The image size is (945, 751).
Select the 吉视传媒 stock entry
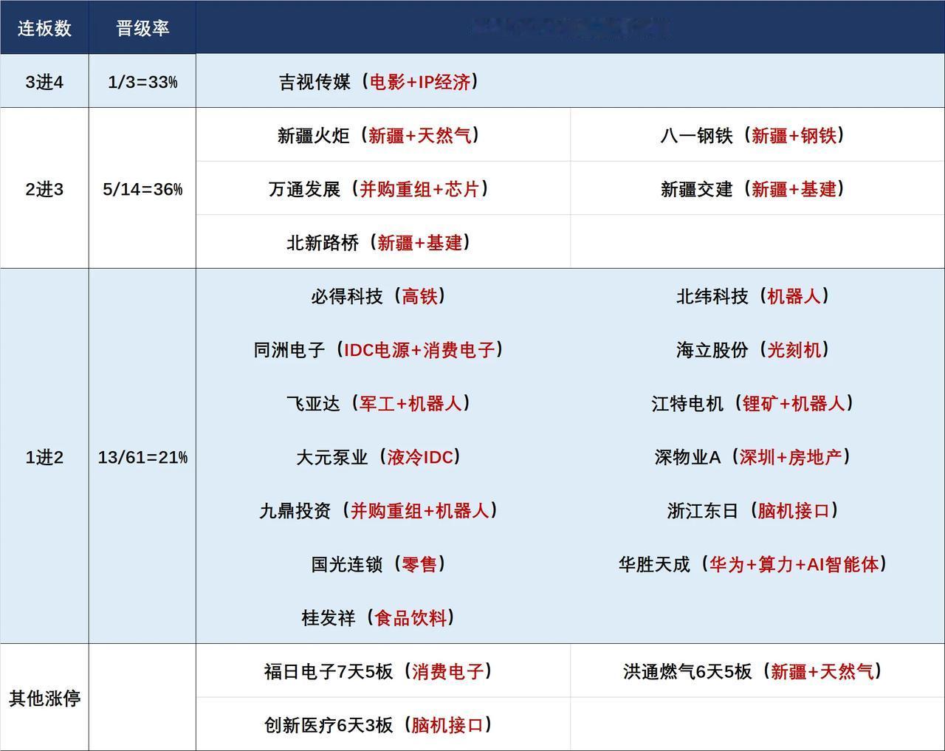tap(379, 82)
